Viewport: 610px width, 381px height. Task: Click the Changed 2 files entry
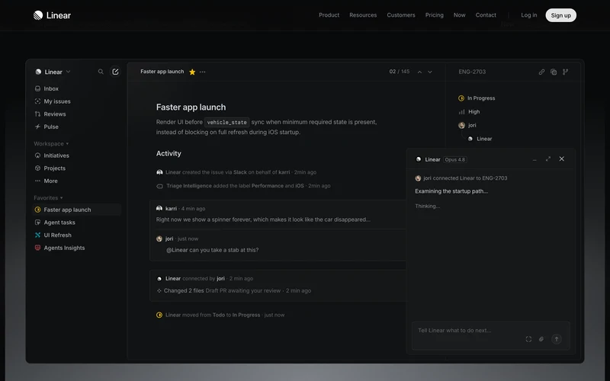[x=184, y=291]
